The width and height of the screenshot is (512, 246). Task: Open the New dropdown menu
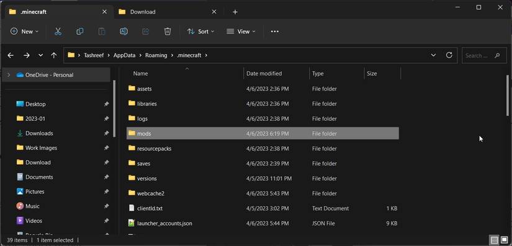coord(24,32)
